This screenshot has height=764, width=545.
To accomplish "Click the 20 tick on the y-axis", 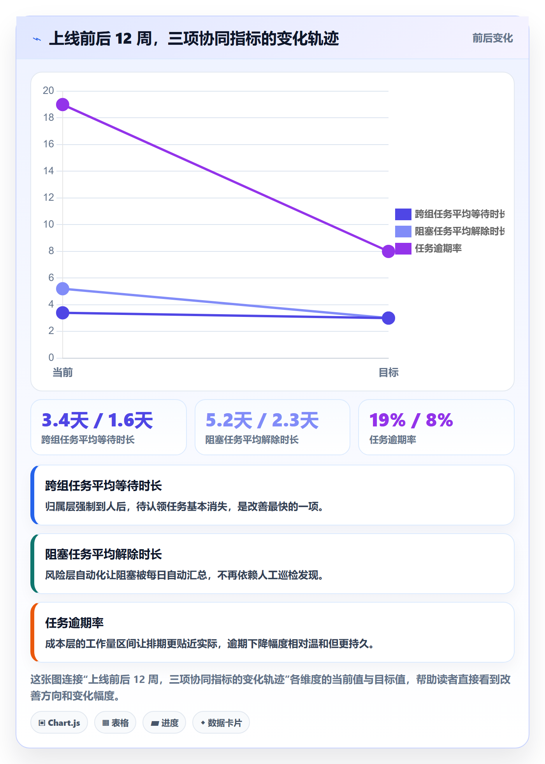I will [x=49, y=90].
